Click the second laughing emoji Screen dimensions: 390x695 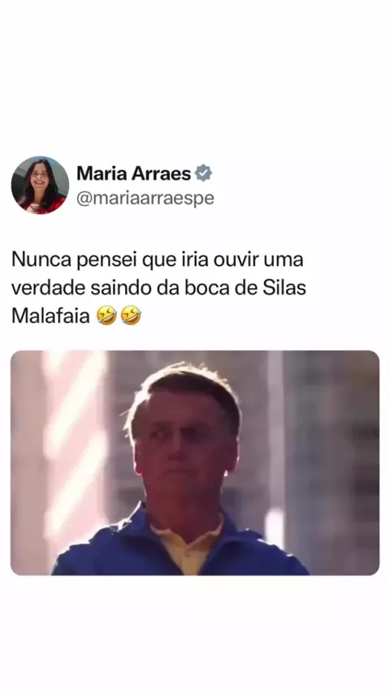[131, 317]
